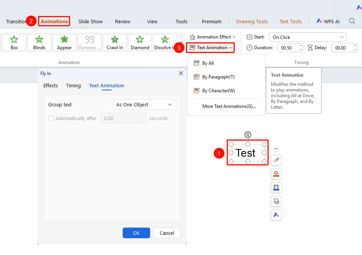Enable the Automatically after checkbox
Viewport: 362px width, 255px height.
pos(51,118)
